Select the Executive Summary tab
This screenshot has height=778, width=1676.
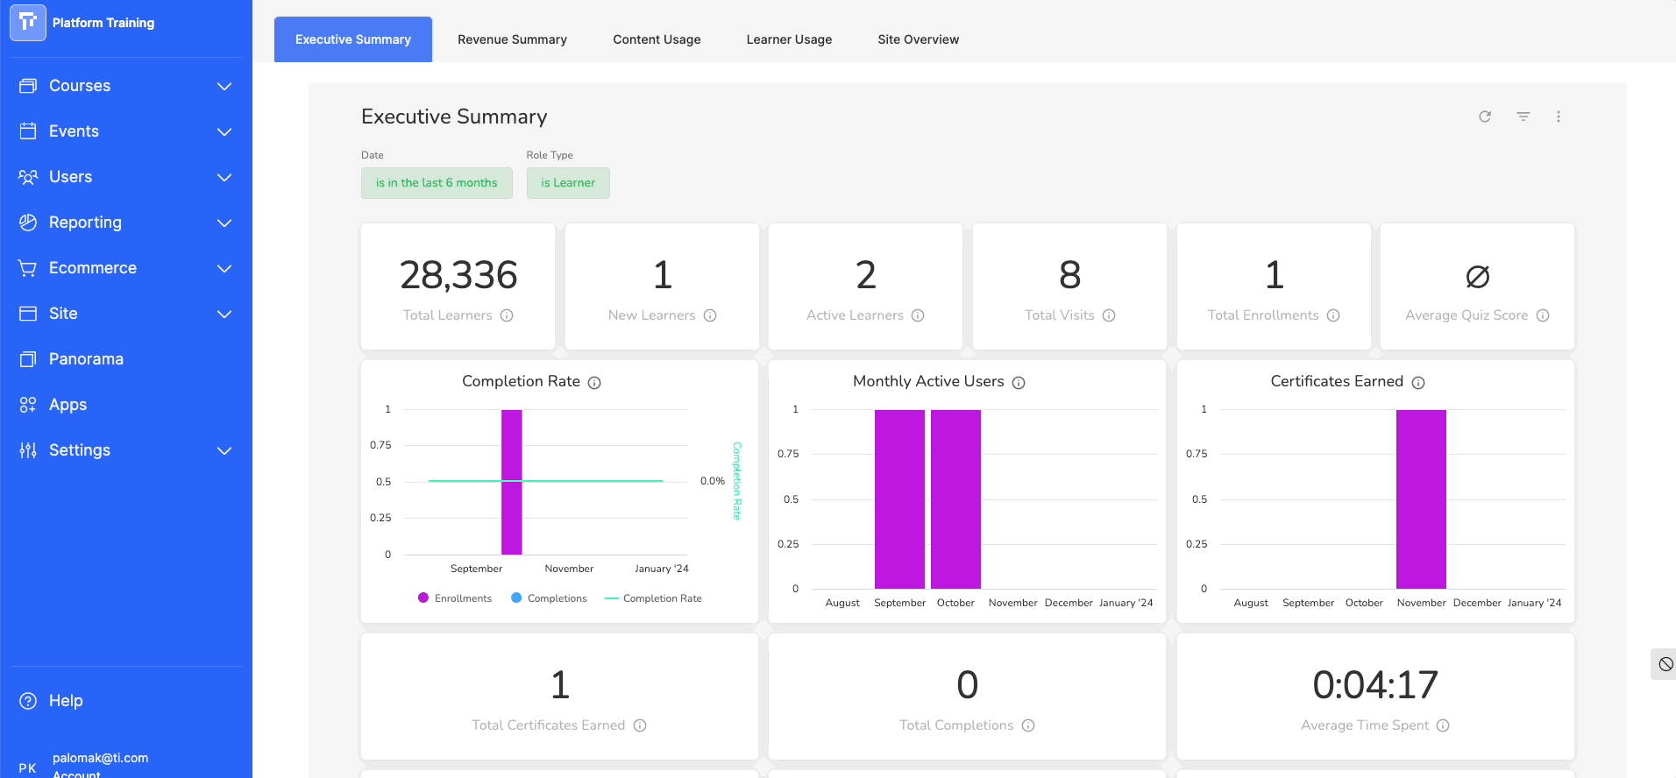click(x=353, y=39)
